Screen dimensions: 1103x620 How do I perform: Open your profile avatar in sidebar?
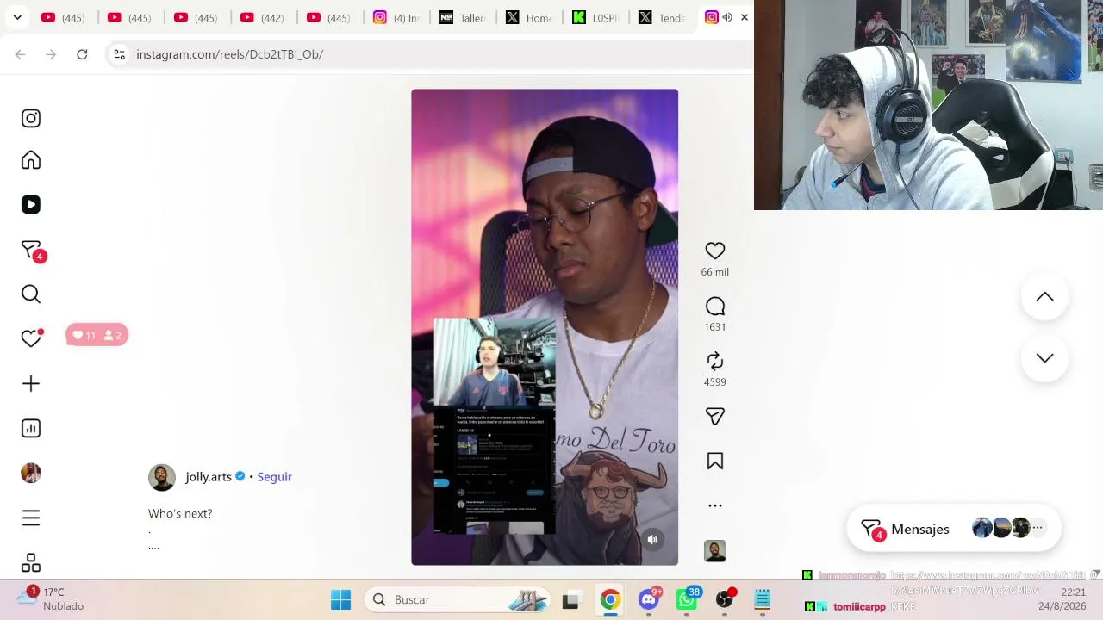[x=31, y=473]
